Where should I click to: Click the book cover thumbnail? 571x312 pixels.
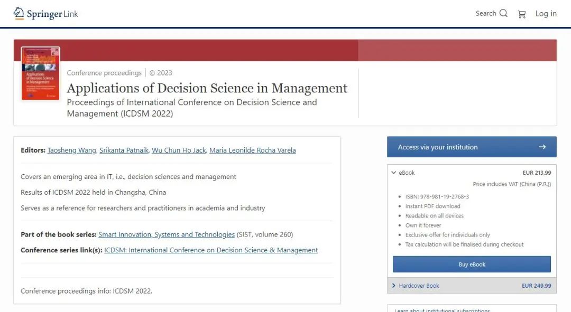click(x=41, y=73)
